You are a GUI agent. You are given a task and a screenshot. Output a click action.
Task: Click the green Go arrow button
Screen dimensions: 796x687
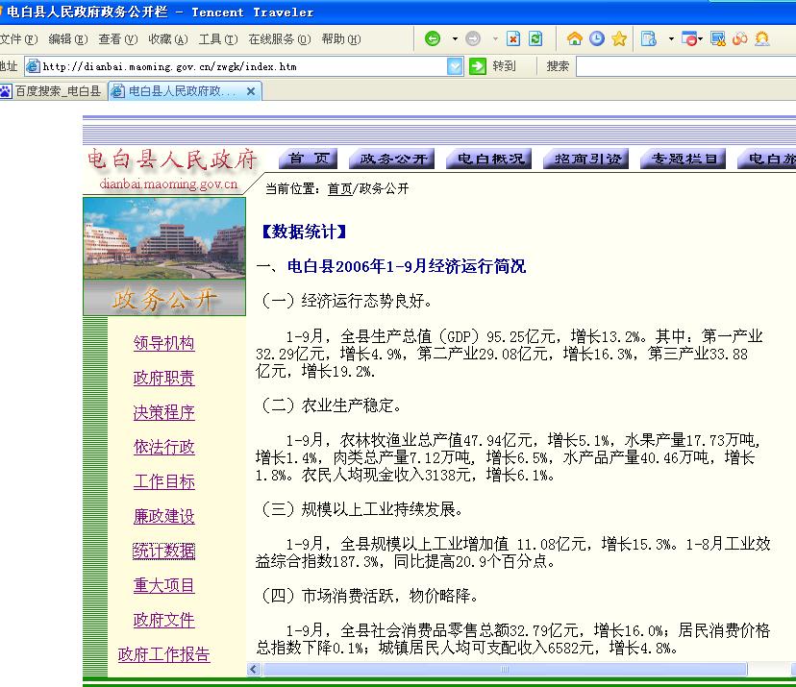coord(478,66)
